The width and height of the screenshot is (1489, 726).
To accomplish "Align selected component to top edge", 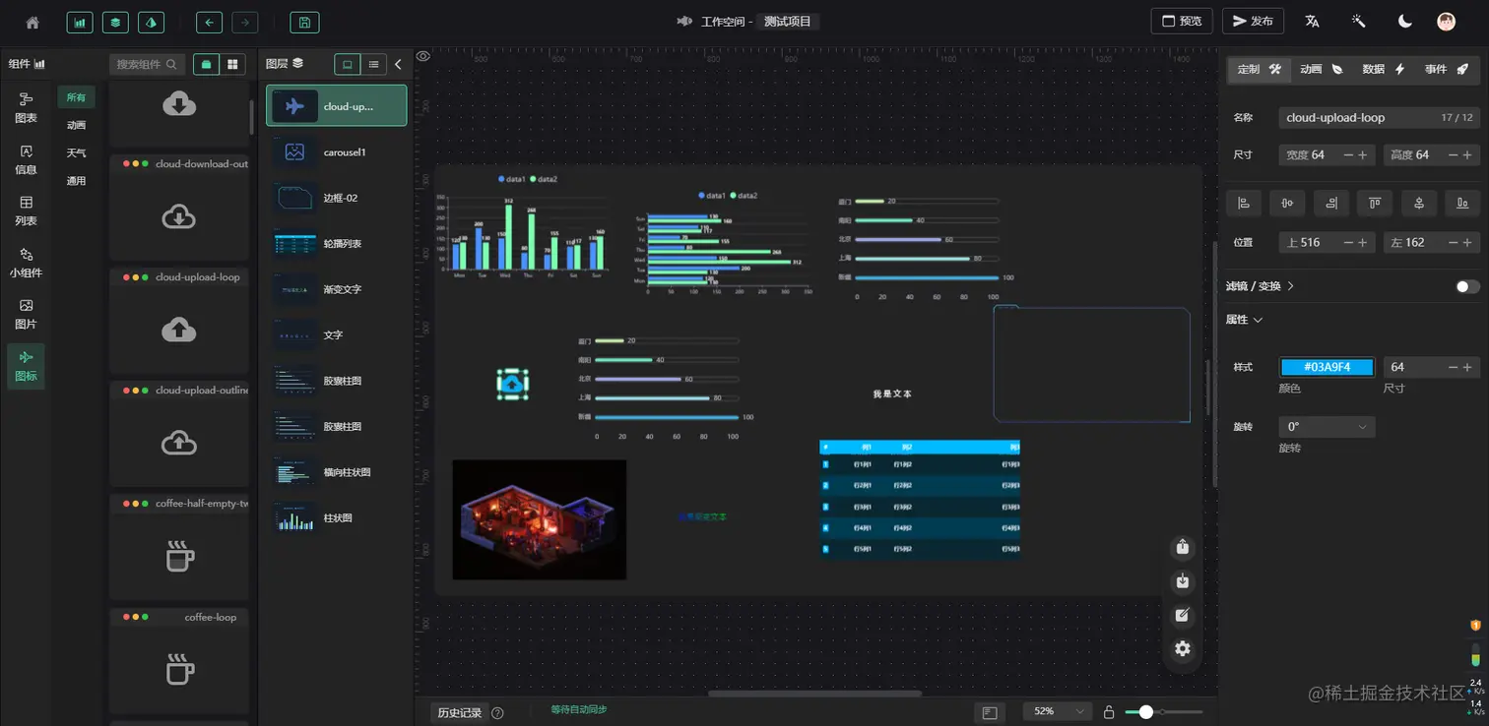I will pyautogui.click(x=1375, y=204).
